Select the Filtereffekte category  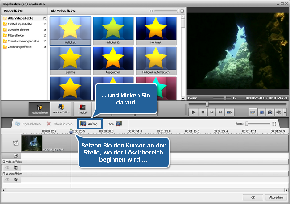(x=17, y=35)
